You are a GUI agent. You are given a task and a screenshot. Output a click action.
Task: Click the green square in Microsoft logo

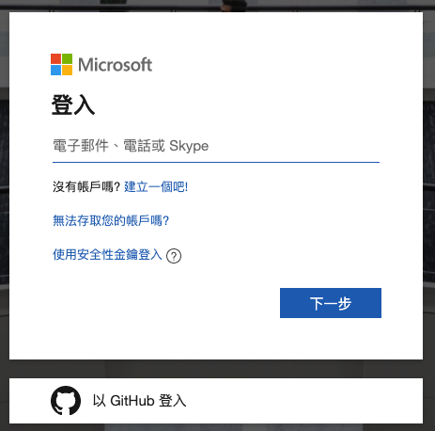(x=67, y=58)
